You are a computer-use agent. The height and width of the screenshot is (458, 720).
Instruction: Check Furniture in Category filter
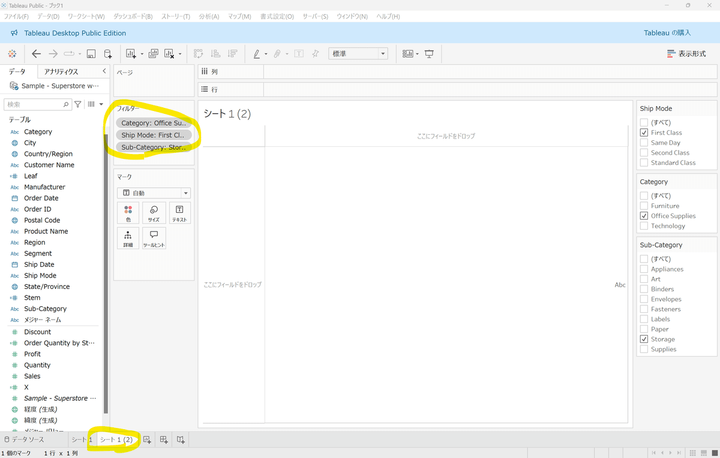point(644,206)
